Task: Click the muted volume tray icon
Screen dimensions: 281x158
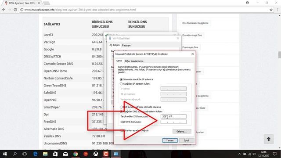Action: (254, 154)
